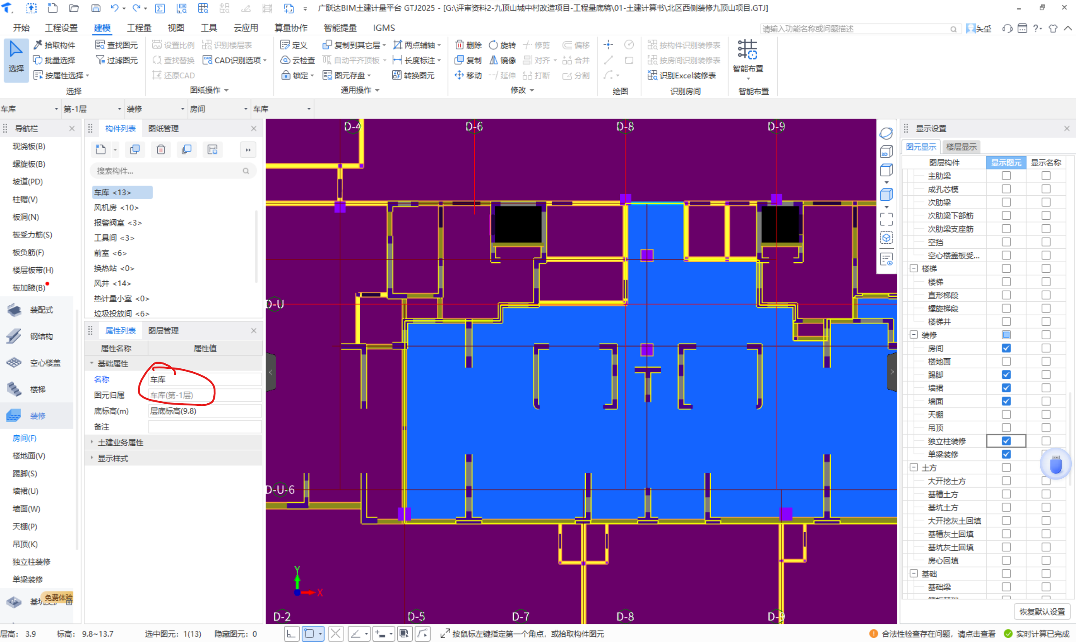Click the 移动 move tool
This screenshot has width=1076, height=642.
468,75
